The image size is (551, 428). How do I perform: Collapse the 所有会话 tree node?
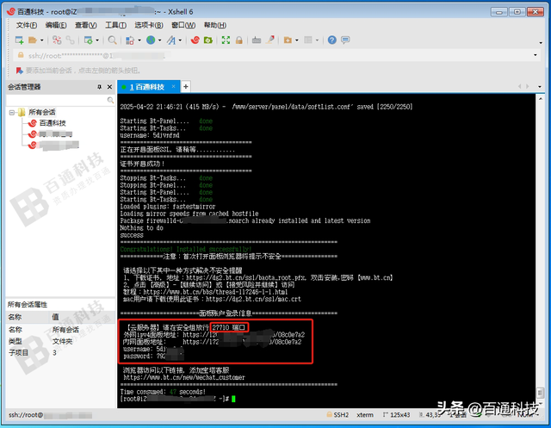(x=12, y=112)
